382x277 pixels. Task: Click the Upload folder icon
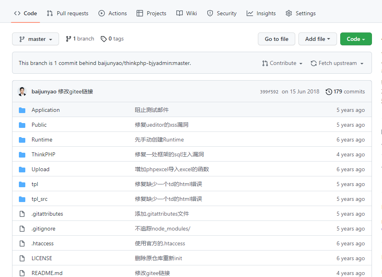(x=22, y=170)
